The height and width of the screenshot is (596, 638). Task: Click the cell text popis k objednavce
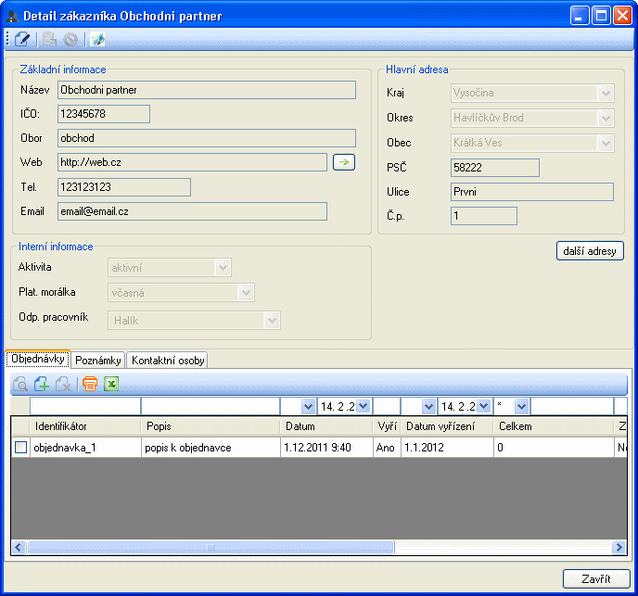[188, 448]
